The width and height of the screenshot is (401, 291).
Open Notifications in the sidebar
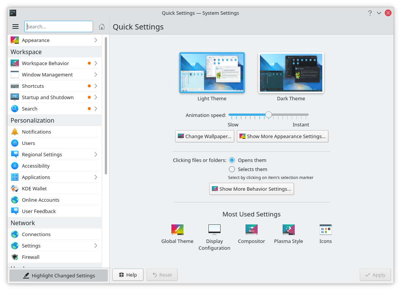(36, 132)
